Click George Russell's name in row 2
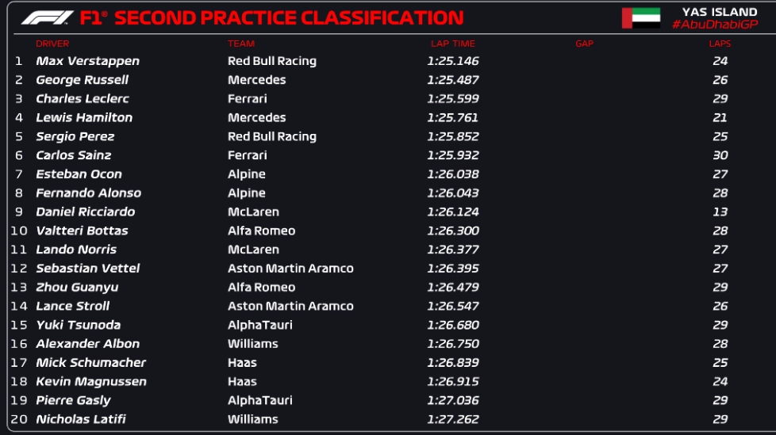The image size is (776, 435). pyautogui.click(x=83, y=80)
